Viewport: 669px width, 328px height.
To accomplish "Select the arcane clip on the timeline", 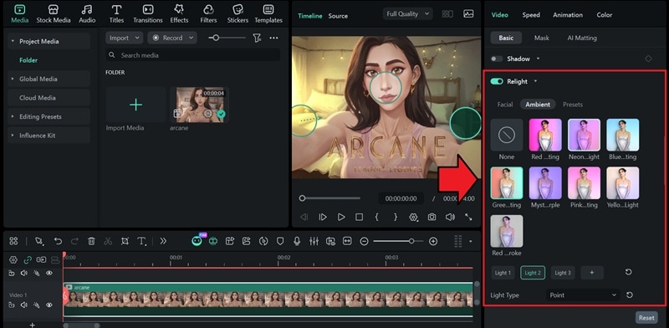I will (x=268, y=300).
